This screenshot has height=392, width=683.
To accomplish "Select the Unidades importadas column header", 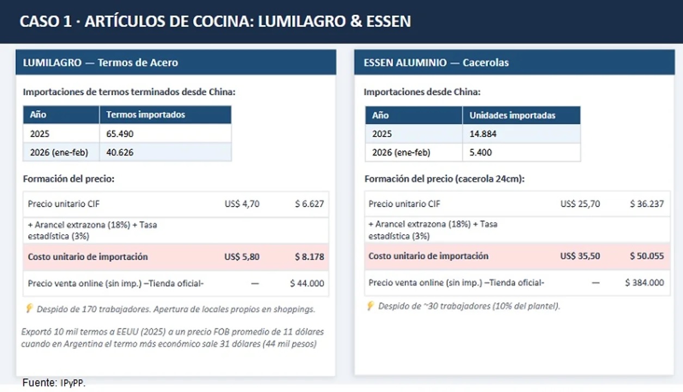I will 512,115.
